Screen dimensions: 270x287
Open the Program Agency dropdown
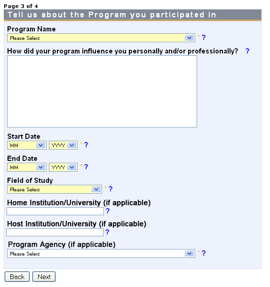pos(101,254)
